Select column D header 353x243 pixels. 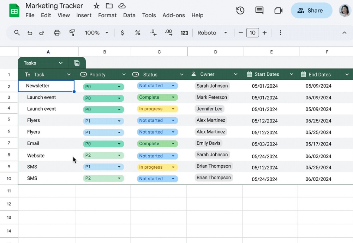tap(215, 52)
